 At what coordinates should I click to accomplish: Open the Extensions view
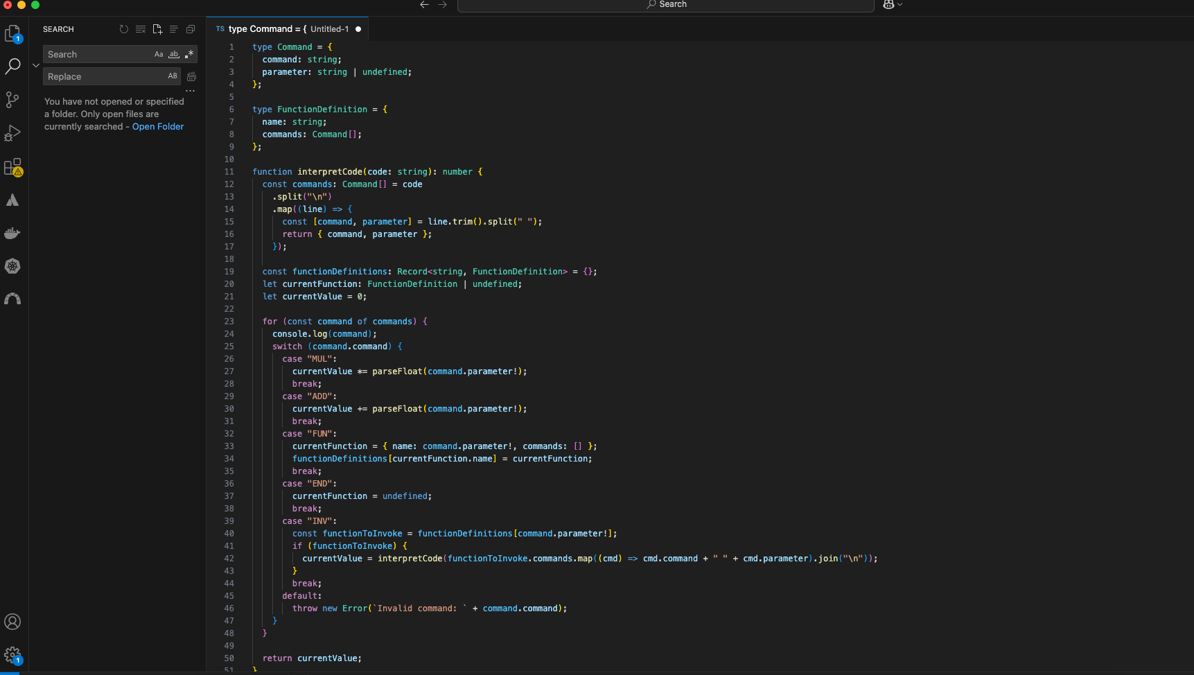coord(13,167)
